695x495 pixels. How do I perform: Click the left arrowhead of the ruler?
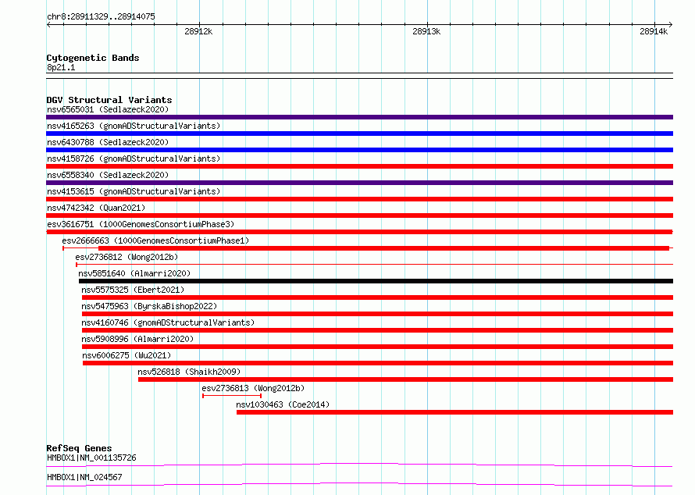(x=48, y=25)
